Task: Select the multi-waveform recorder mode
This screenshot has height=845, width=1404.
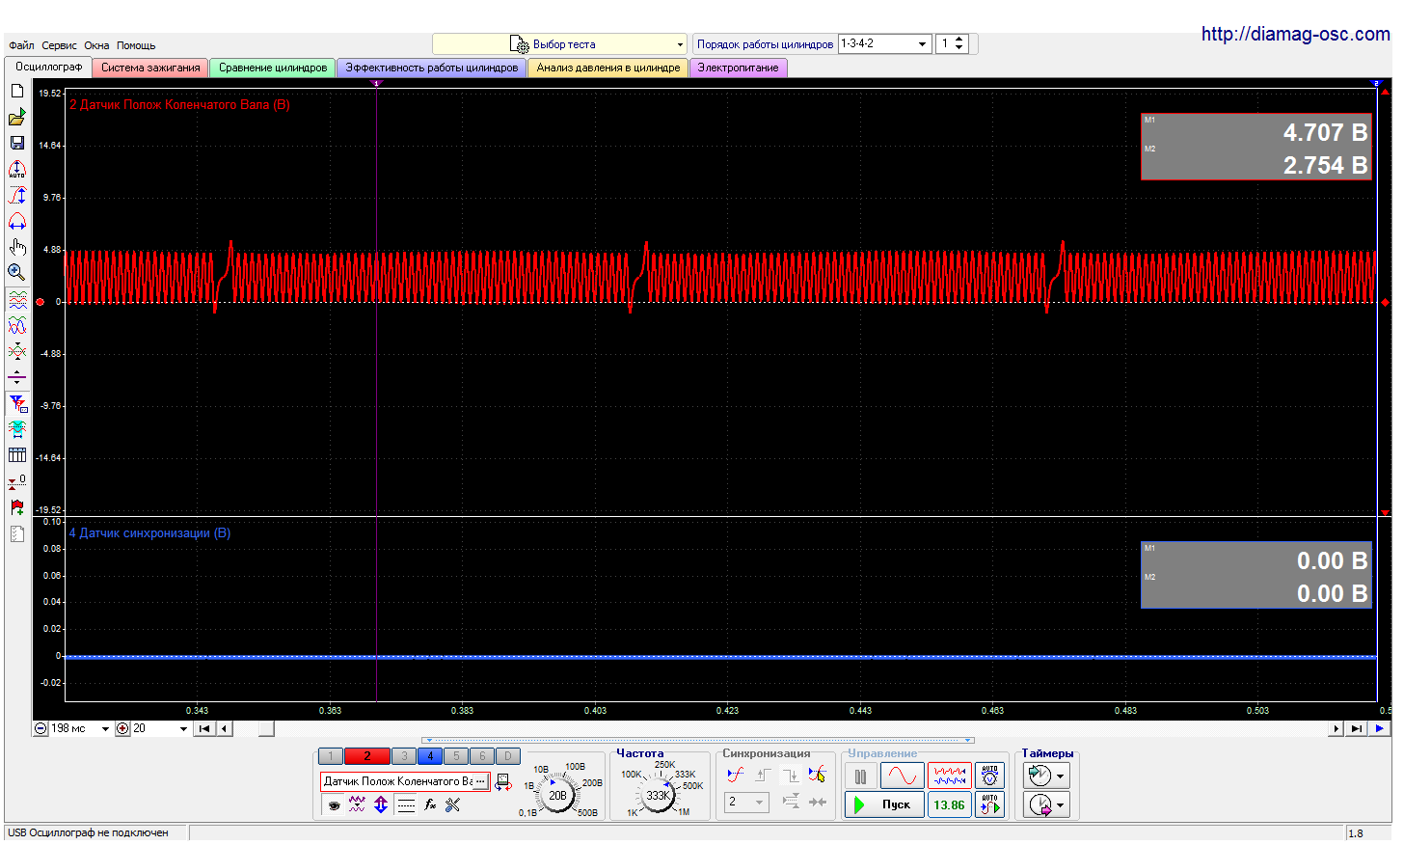Action: click(949, 776)
